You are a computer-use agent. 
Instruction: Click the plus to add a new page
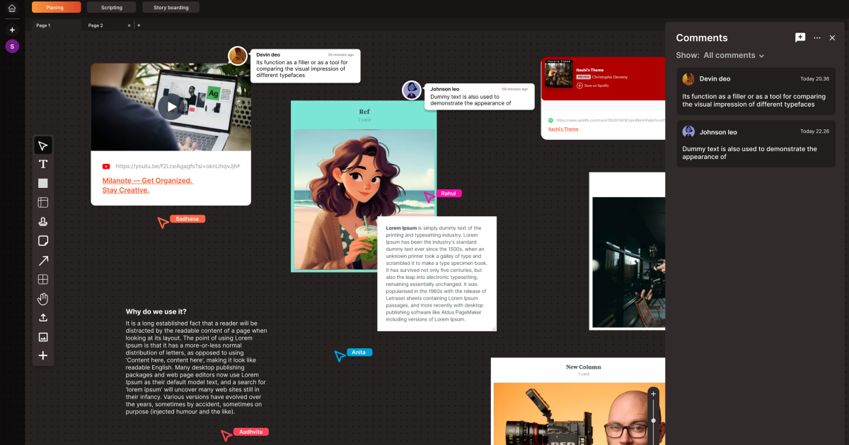click(137, 25)
